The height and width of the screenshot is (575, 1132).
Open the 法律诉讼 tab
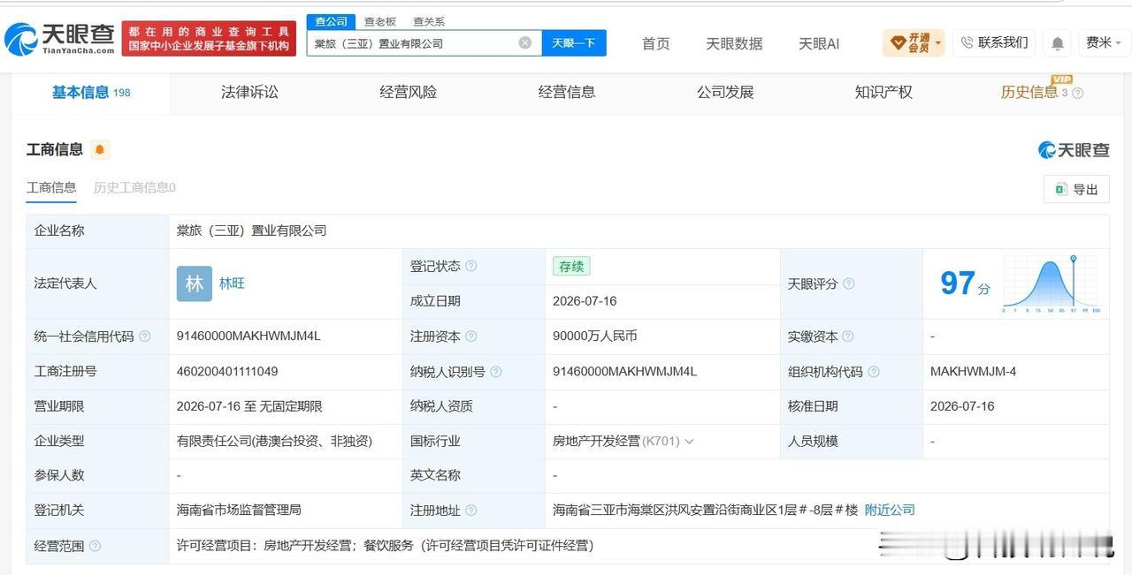249,92
